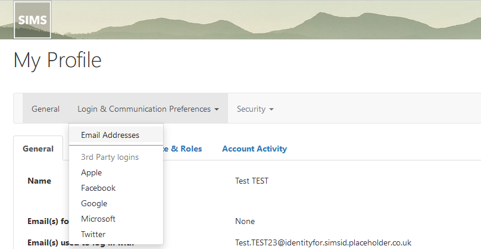Select Facebook in the login dropdown list
481x249 pixels.
coord(98,188)
